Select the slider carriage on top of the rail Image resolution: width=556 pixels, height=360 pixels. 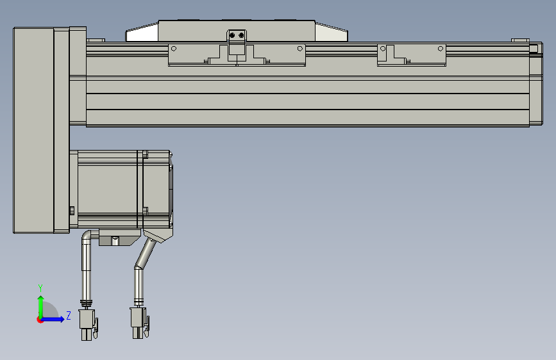pos(237,31)
